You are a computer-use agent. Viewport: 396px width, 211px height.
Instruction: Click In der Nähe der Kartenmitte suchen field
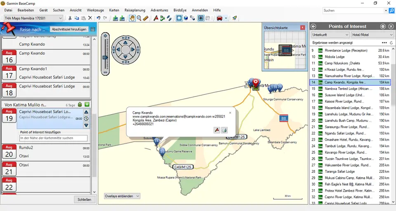click(x=54, y=138)
